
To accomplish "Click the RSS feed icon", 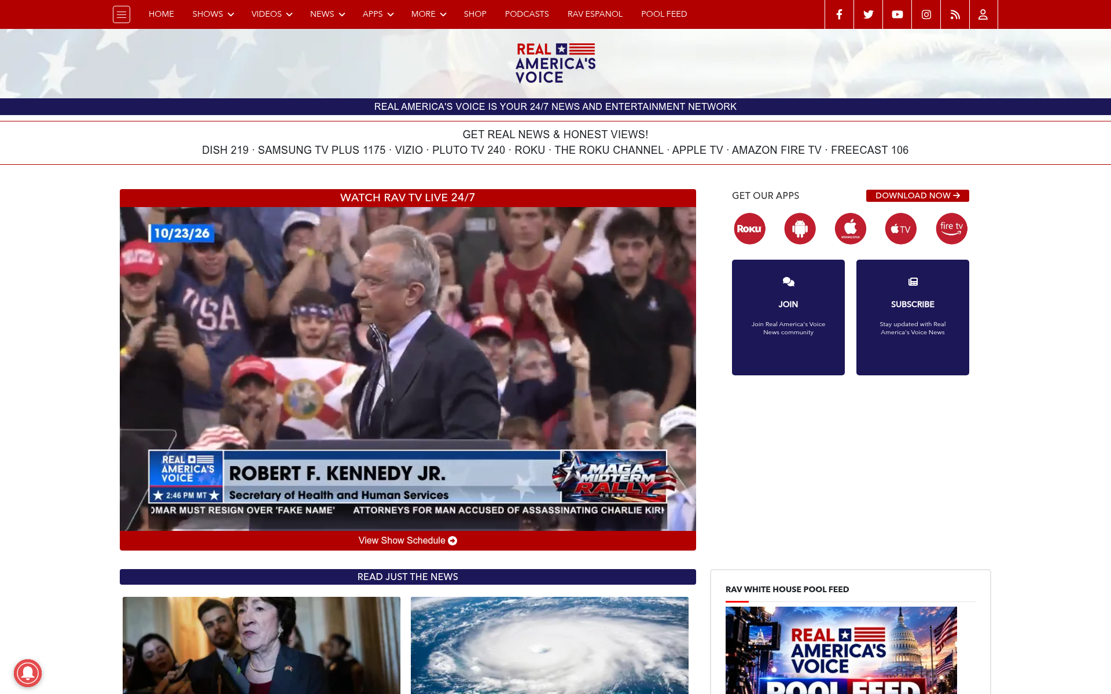I will click(955, 14).
